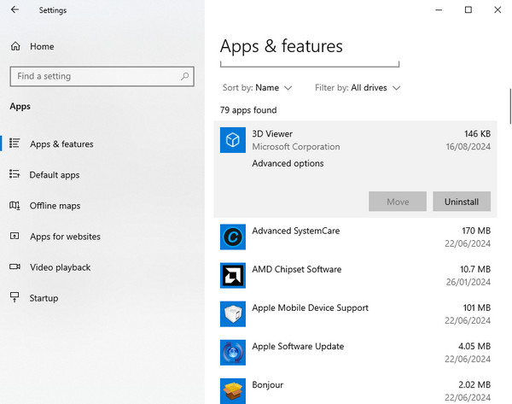Click the Default apps sidebar icon

(x=15, y=174)
